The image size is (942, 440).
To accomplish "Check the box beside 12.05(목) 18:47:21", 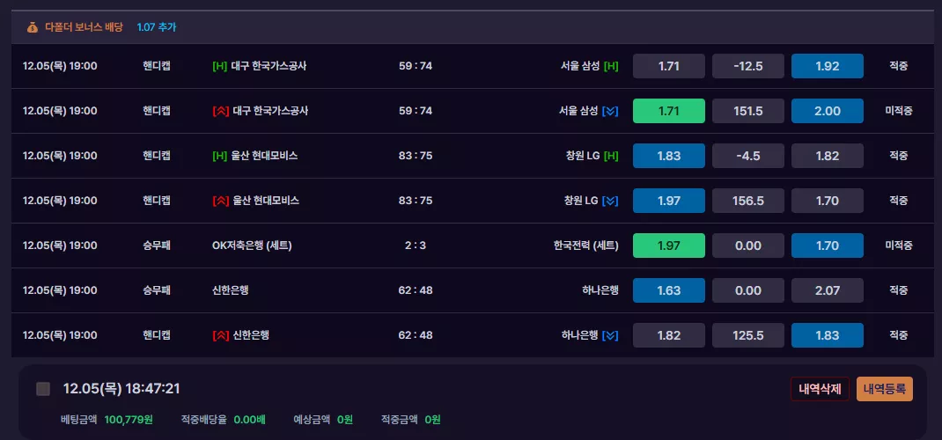I will tap(43, 389).
